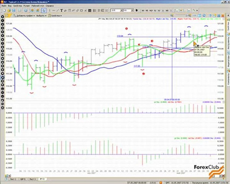The height and width of the screenshot is (184, 230).
Task: Select the horizontal line drawing tool
Action: point(54,10)
